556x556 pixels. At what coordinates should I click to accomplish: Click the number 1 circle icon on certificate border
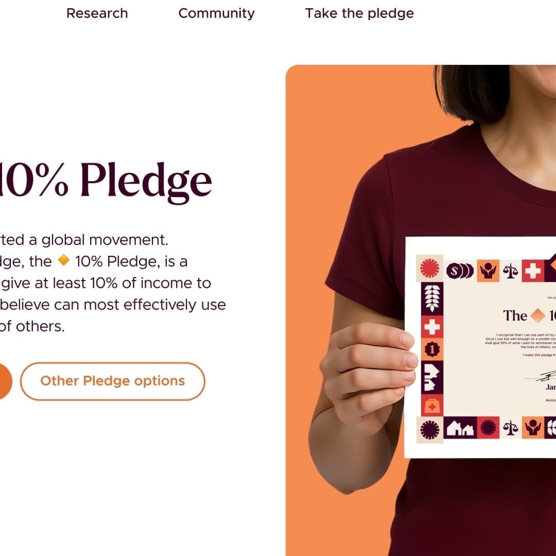(x=431, y=350)
